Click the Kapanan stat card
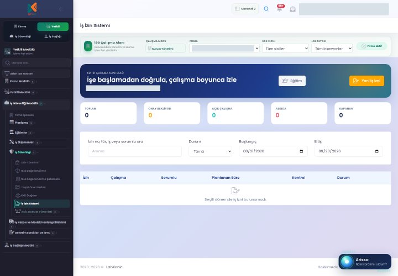Viewport: 398px width, 276px height. pos(363,113)
